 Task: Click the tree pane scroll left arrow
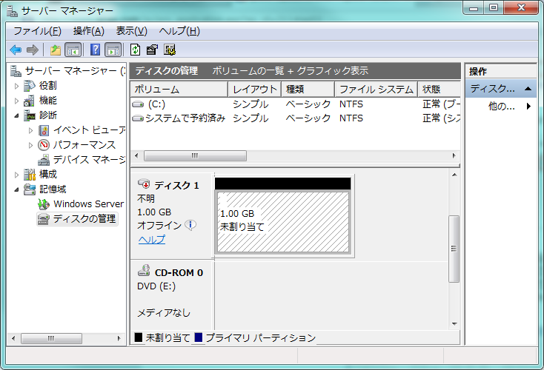point(13,338)
